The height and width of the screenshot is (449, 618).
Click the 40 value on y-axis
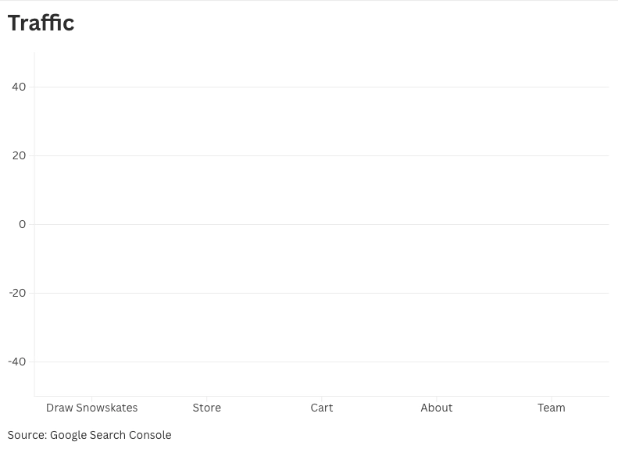19,87
